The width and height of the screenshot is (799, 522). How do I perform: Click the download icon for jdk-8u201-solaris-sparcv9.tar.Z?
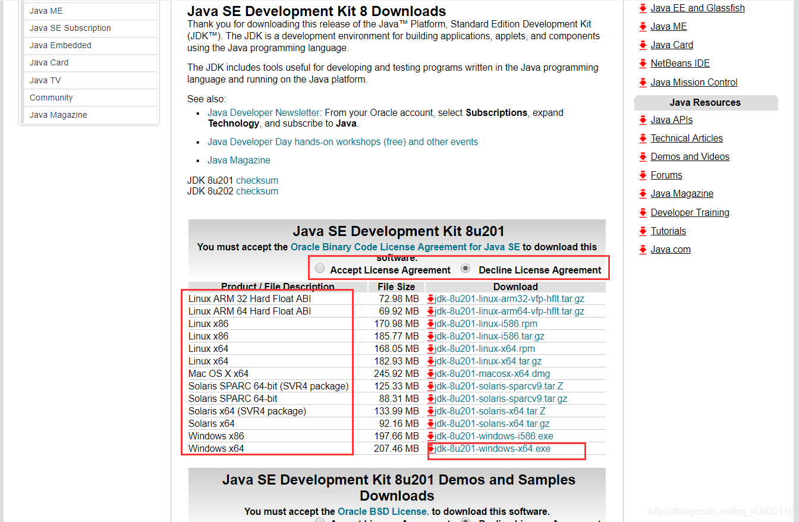[431, 386]
